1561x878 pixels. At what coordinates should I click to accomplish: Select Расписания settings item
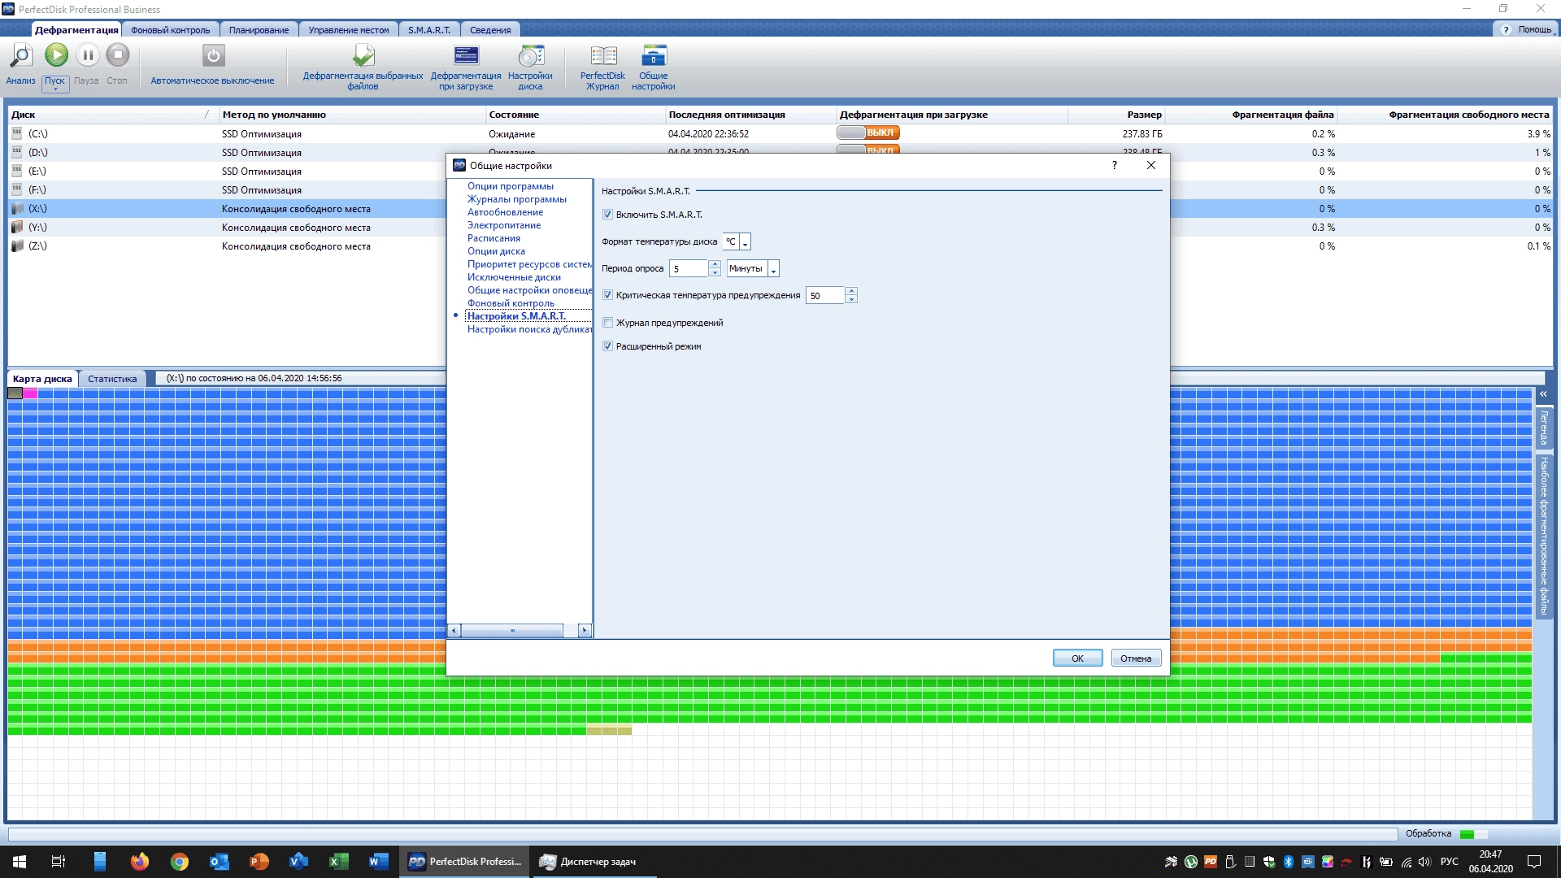(x=494, y=238)
